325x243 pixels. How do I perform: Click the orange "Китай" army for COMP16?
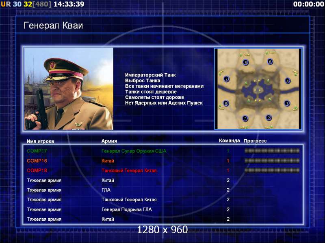(108, 161)
